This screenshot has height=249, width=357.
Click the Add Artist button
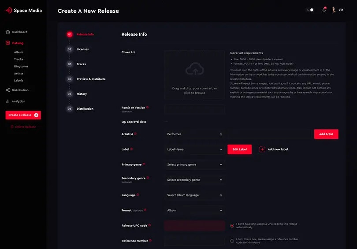pyautogui.click(x=326, y=134)
